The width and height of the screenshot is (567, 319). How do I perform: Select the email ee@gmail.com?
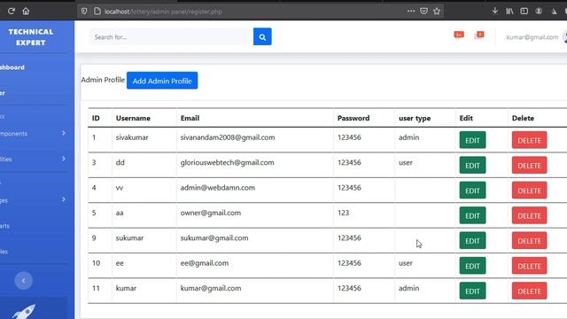click(205, 263)
